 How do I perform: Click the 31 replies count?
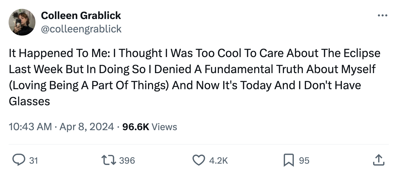coord(34,160)
